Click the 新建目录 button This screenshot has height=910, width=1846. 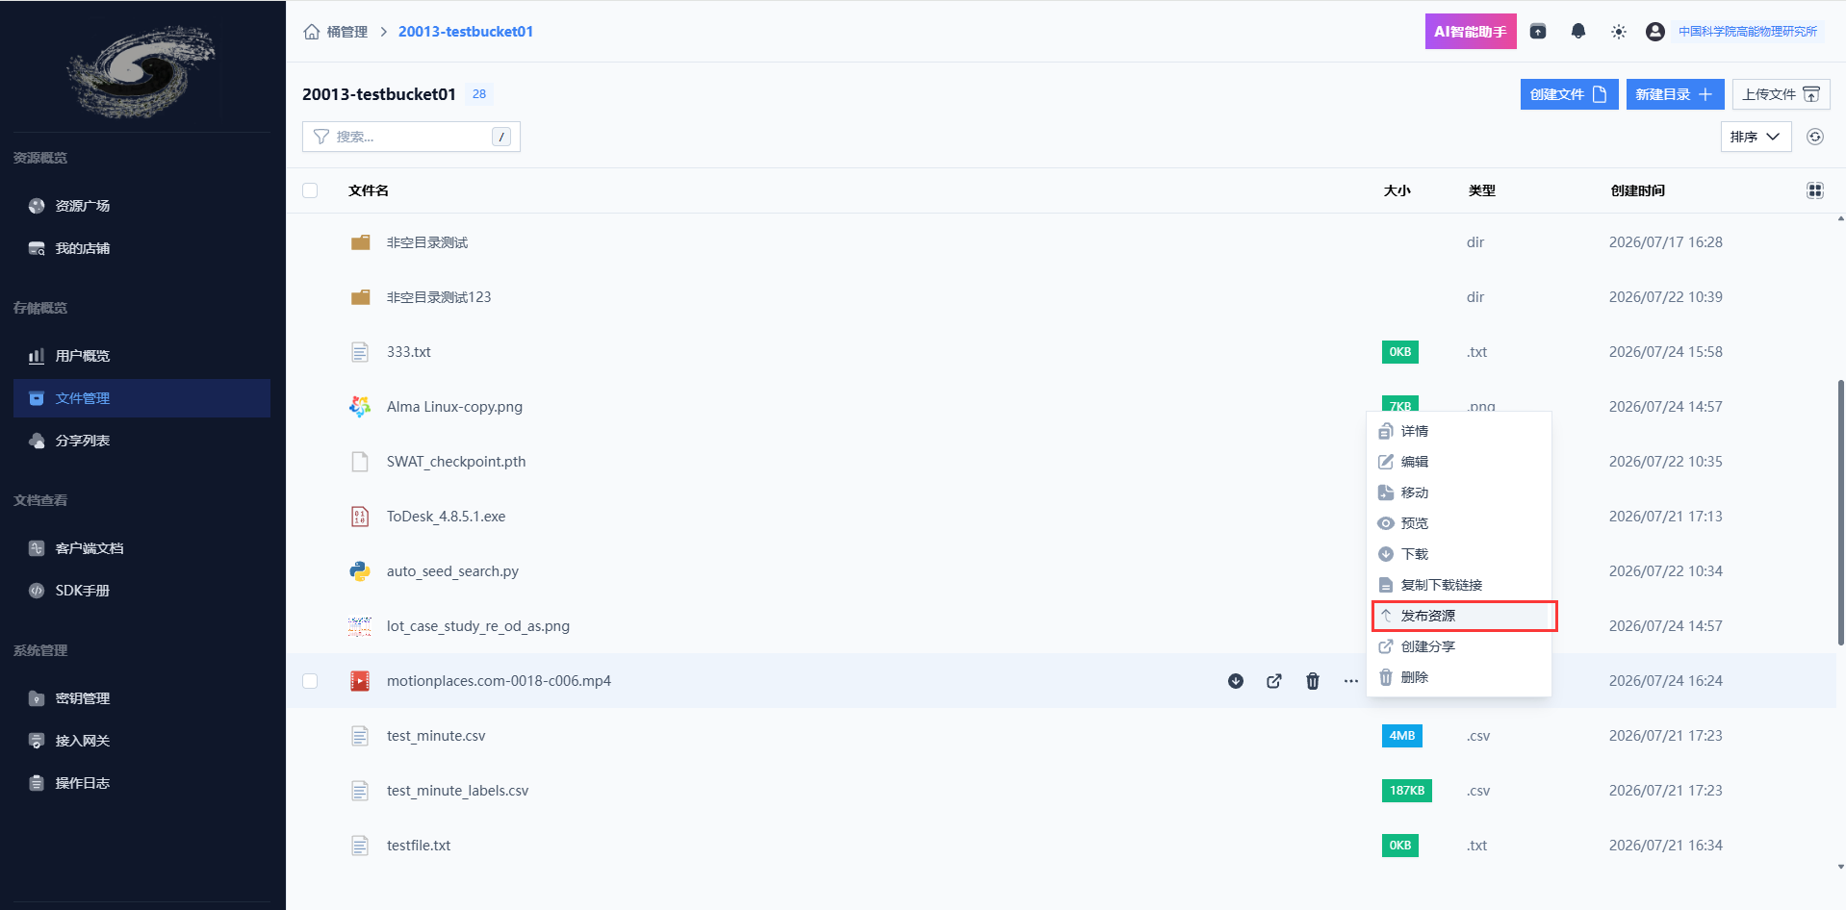(x=1675, y=94)
